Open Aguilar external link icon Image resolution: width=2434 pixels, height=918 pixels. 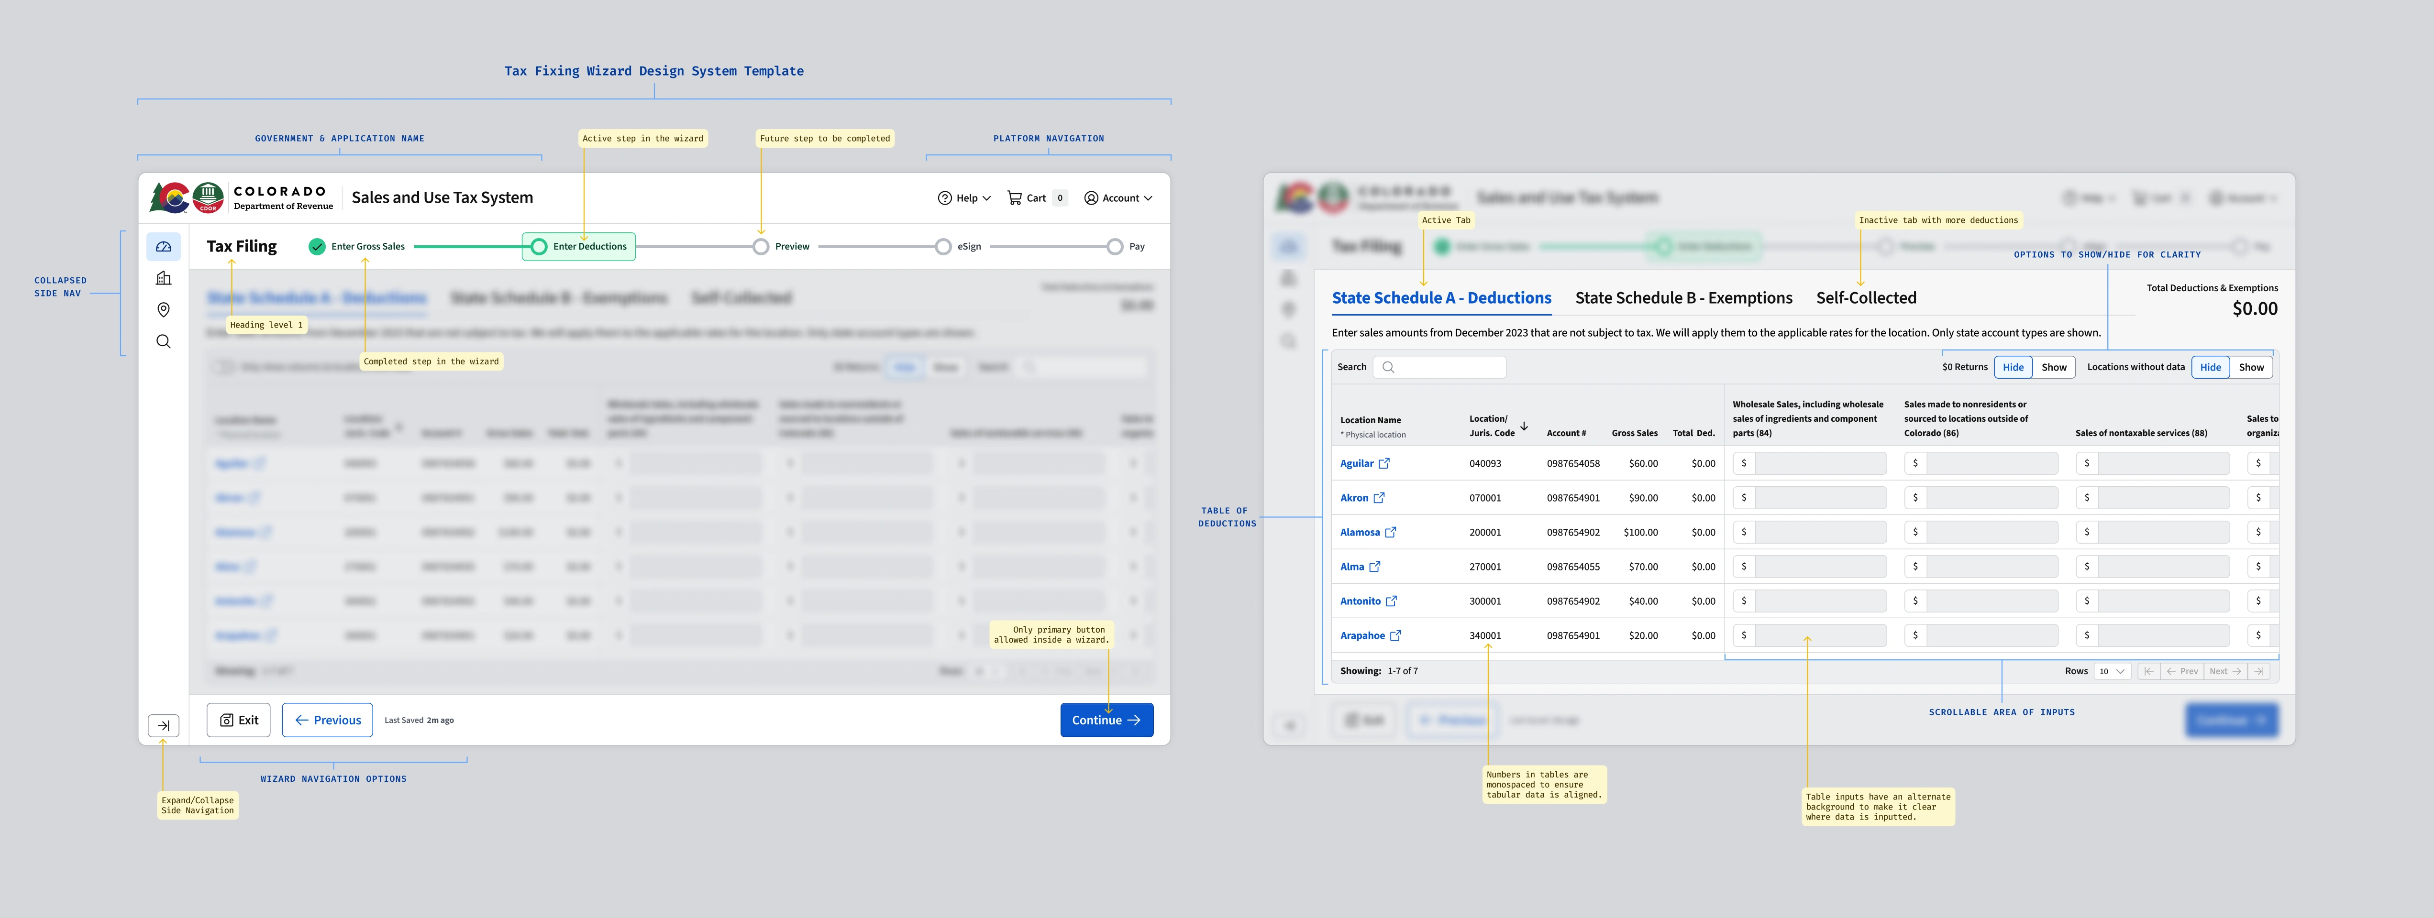(x=1384, y=464)
